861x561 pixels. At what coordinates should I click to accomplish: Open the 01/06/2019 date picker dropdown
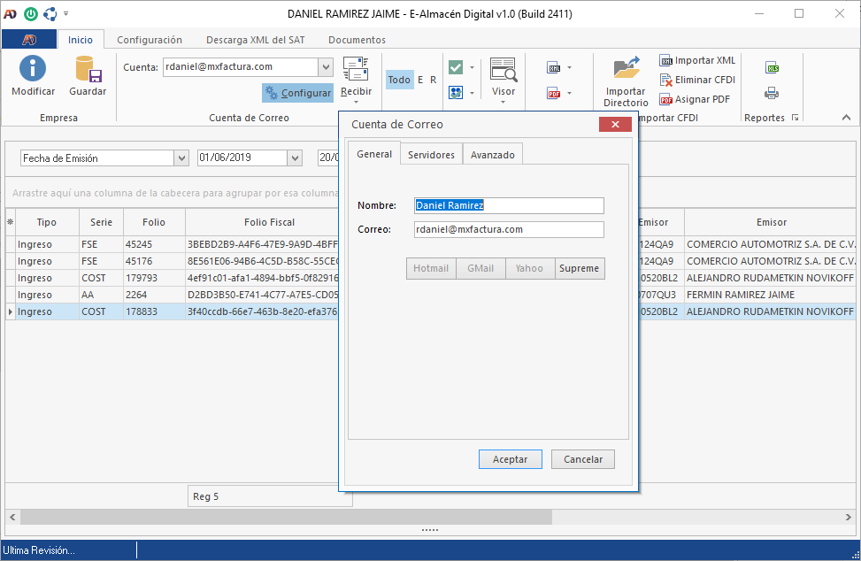[x=295, y=158]
